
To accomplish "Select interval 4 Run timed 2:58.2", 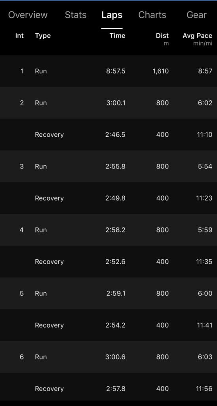I will click(108, 230).
